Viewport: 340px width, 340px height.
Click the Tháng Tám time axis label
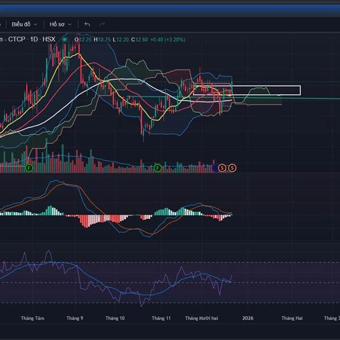point(32,318)
